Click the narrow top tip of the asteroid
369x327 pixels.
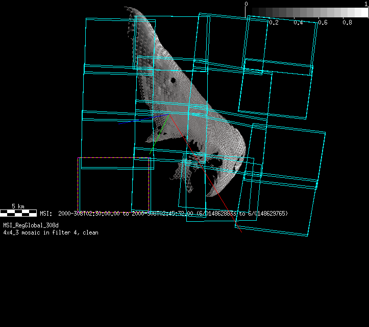click(129, 9)
